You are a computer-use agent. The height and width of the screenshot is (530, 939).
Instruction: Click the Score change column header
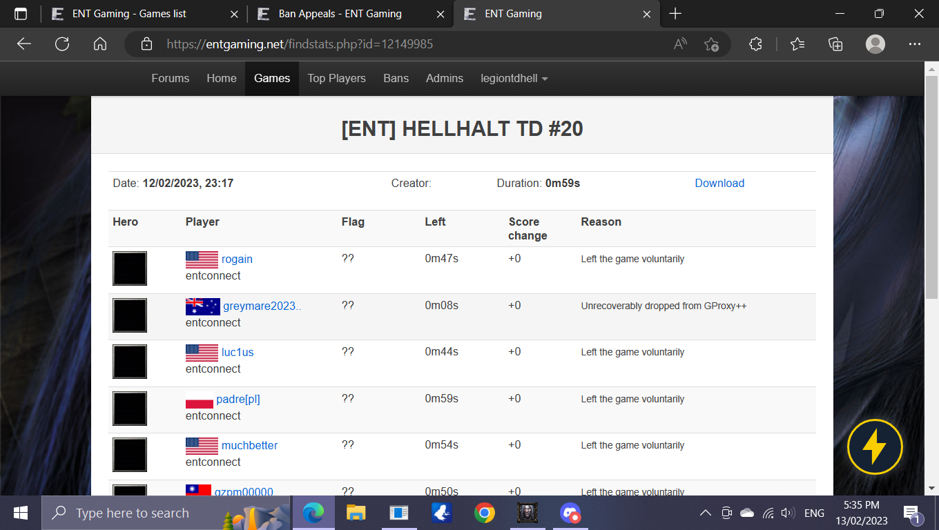[x=528, y=228]
